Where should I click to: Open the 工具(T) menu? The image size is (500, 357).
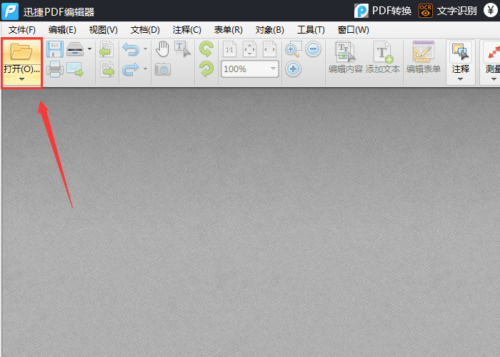pyautogui.click(x=311, y=30)
